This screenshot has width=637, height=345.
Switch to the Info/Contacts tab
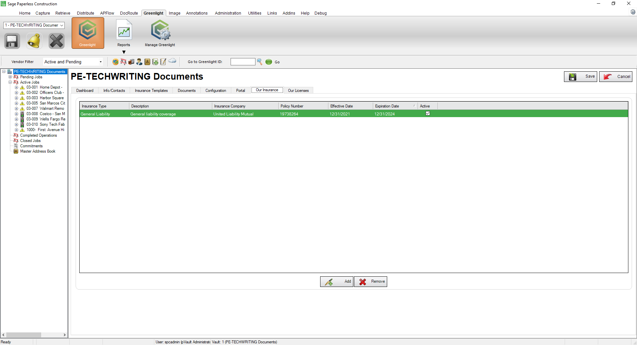click(x=114, y=91)
